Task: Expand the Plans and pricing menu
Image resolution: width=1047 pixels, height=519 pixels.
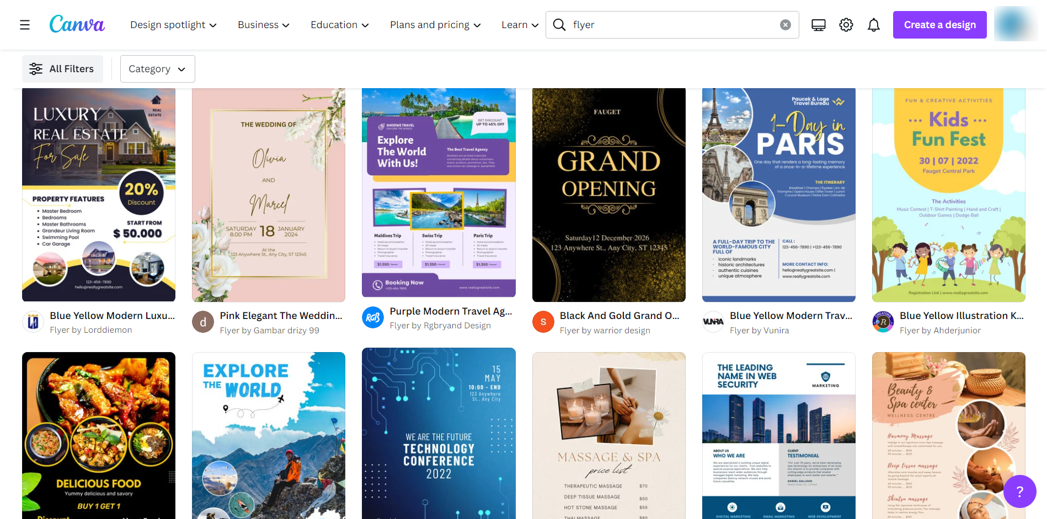Action: click(x=435, y=25)
